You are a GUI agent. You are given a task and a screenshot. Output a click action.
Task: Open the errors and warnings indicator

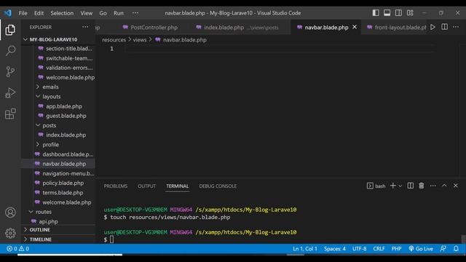[17, 249]
